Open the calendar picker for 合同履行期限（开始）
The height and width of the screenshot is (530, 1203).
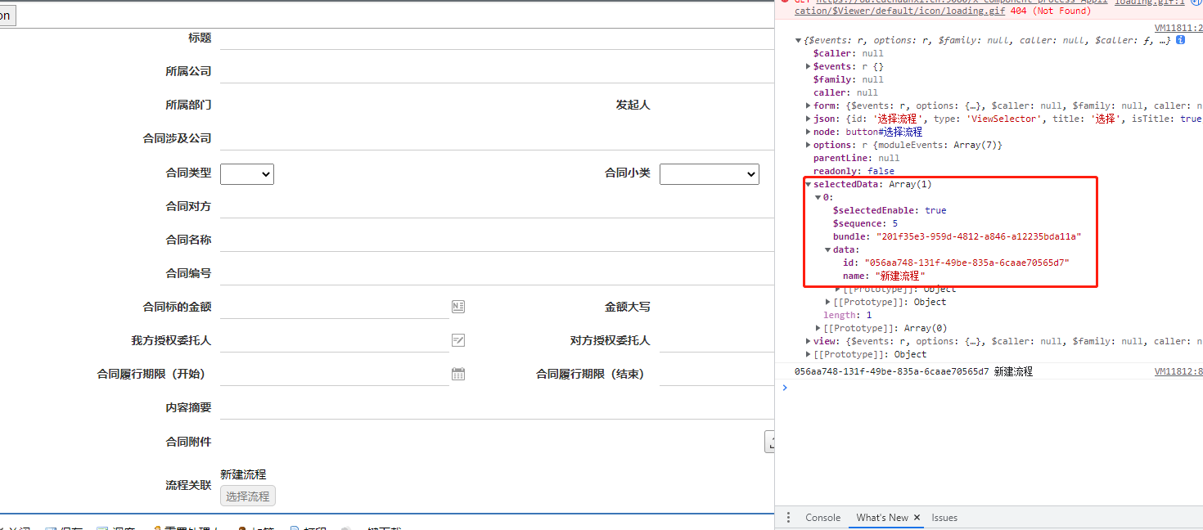457,373
